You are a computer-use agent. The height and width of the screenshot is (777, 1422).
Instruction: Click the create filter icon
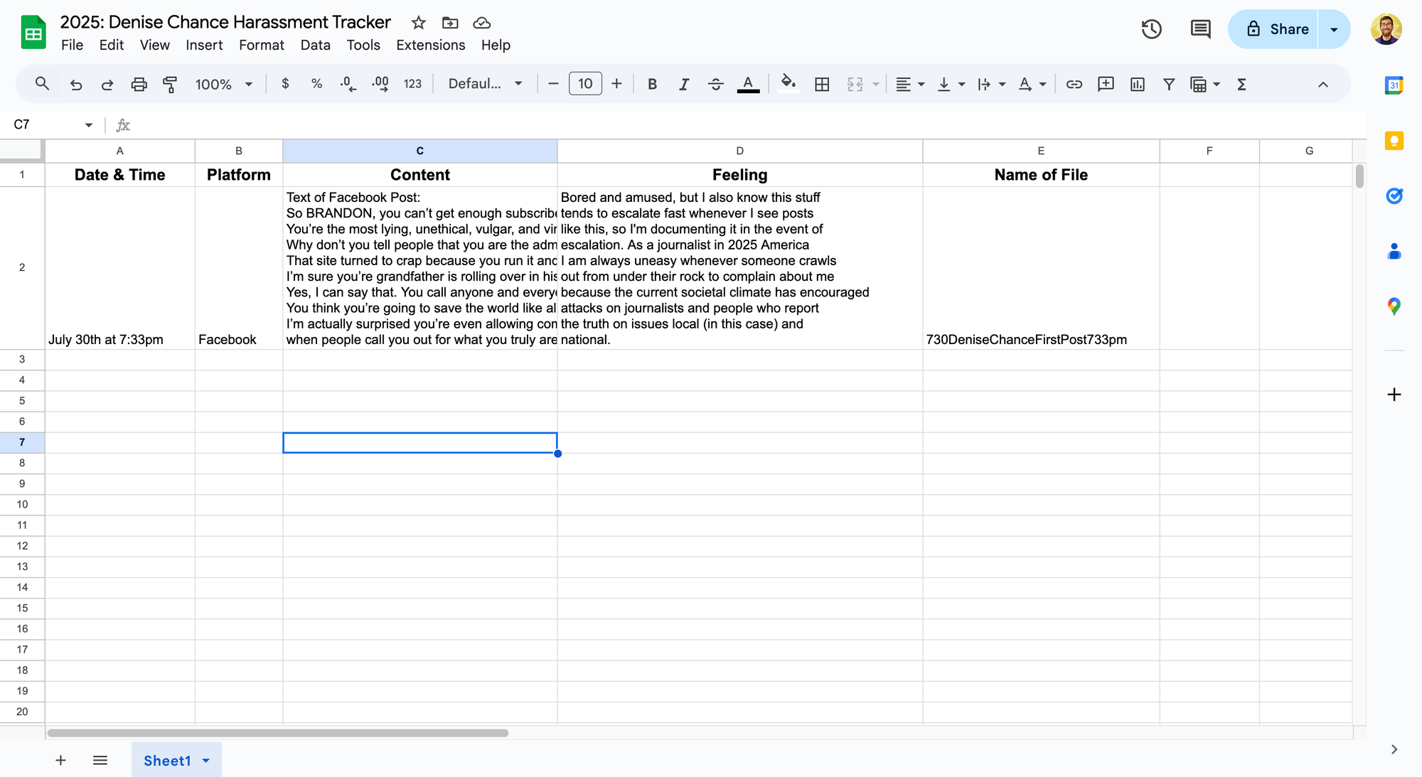[x=1168, y=85]
